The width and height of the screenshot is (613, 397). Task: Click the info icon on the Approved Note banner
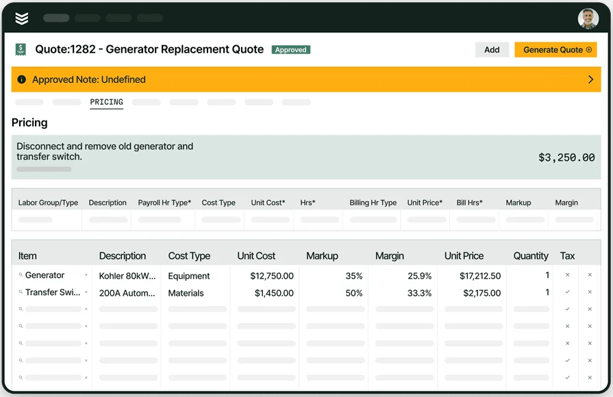(21, 79)
